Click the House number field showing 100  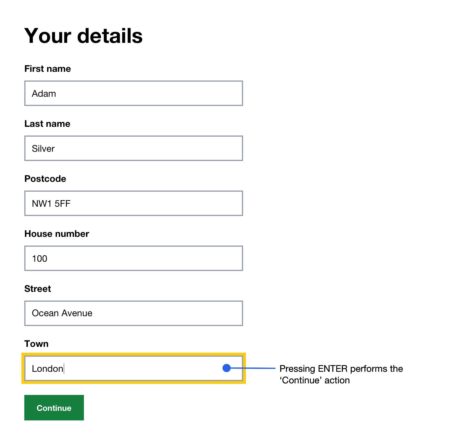pos(133,258)
